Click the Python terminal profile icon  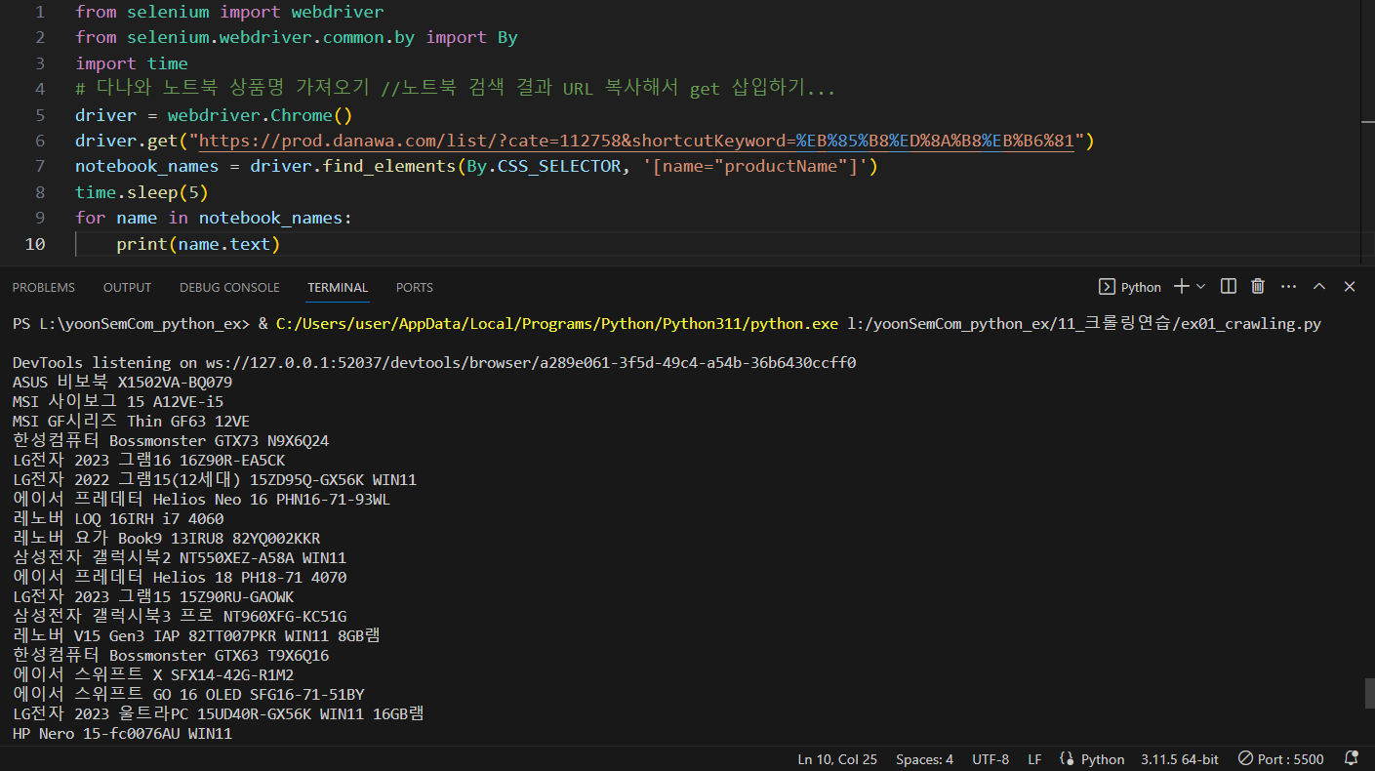pyautogui.click(x=1108, y=287)
